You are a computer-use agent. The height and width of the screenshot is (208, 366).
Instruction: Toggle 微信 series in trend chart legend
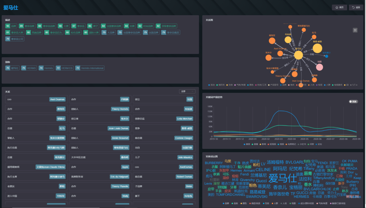pos(246,144)
